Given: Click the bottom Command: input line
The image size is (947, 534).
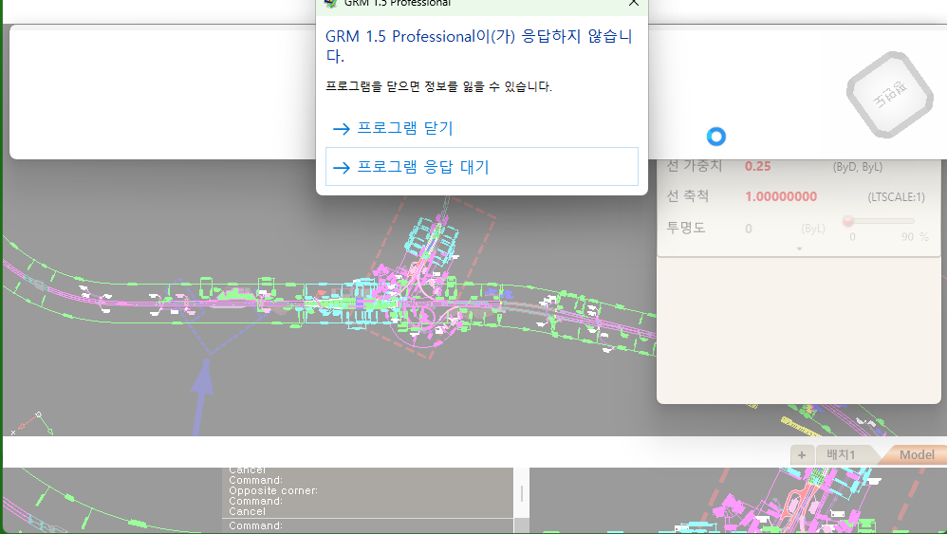Looking at the screenshot, I should (x=368, y=525).
